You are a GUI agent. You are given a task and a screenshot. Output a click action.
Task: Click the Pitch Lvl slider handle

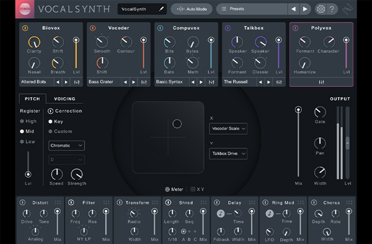coord(28,175)
